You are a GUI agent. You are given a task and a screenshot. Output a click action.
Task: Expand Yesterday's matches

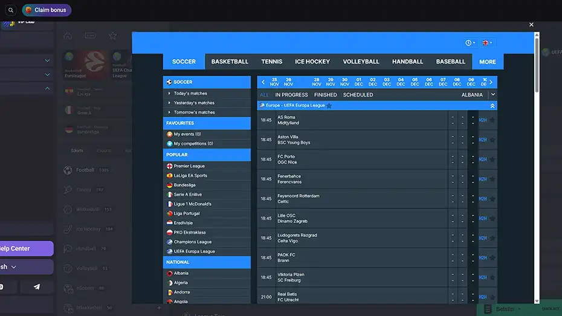(x=207, y=103)
